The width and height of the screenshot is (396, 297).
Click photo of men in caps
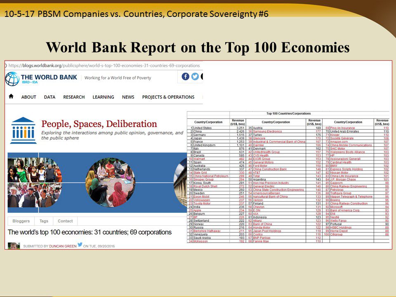(x=35, y=195)
